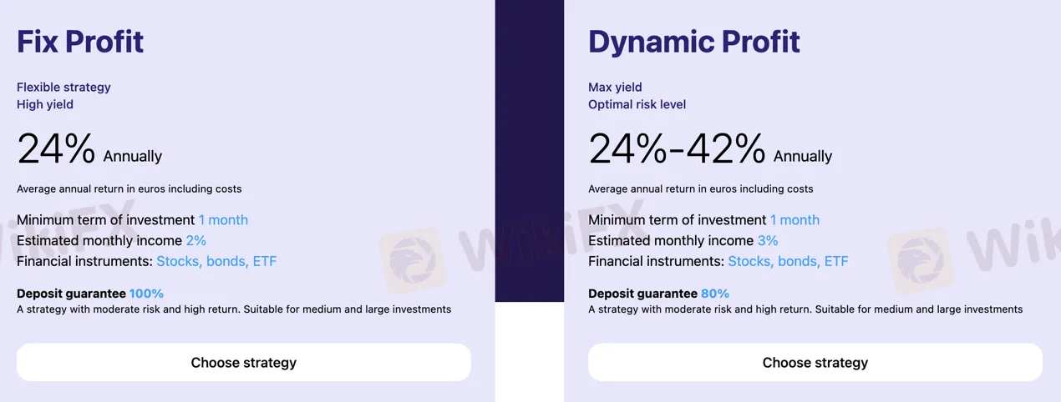The width and height of the screenshot is (1061, 402).
Task: Click Choose strategy under Dynamic Profit
Action: pyautogui.click(x=815, y=363)
